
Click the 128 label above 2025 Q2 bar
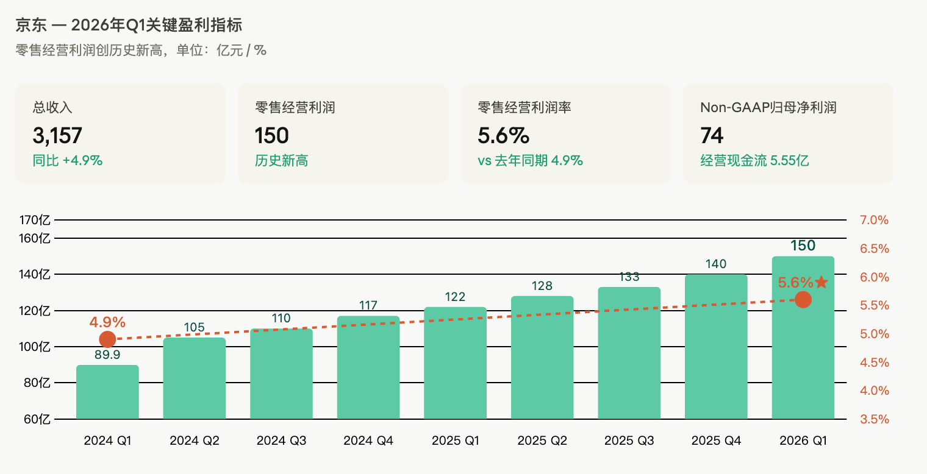[x=542, y=286]
